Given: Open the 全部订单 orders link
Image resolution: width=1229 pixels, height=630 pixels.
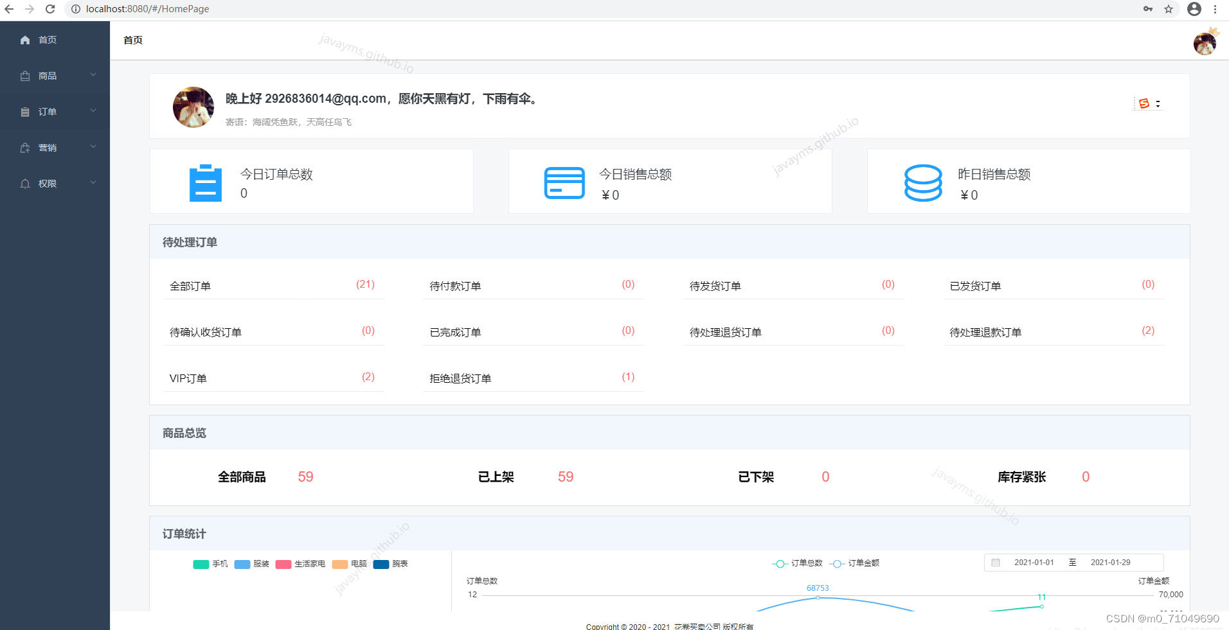Looking at the screenshot, I should (x=189, y=286).
